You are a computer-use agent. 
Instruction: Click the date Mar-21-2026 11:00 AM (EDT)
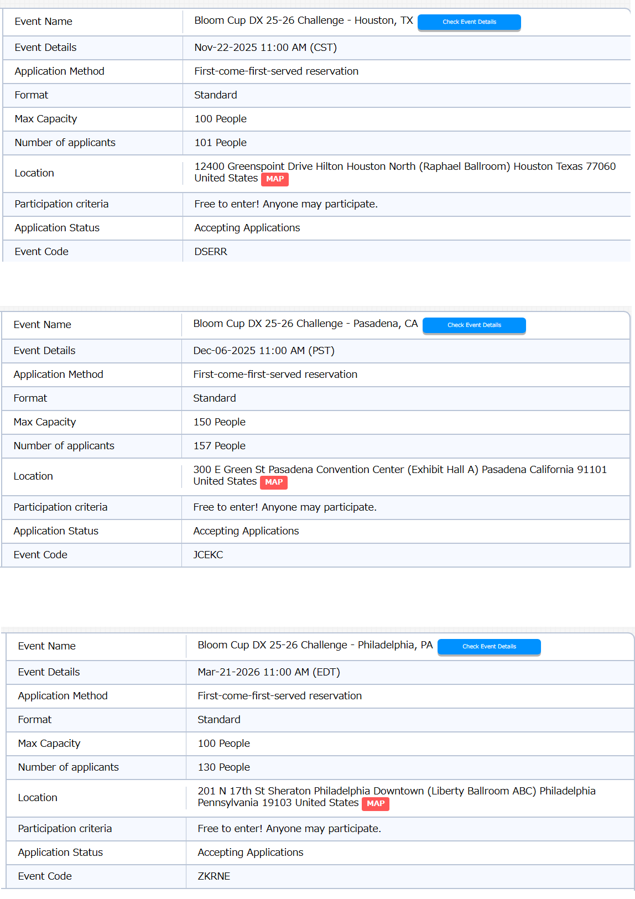tap(269, 672)
